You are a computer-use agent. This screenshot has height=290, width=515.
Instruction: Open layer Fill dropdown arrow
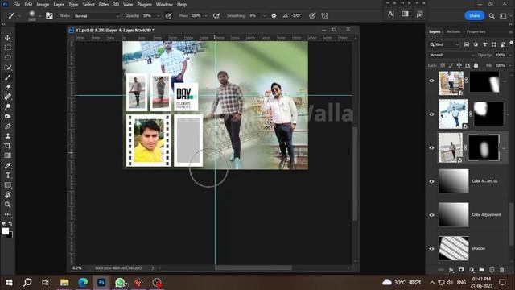pos(510,65)
